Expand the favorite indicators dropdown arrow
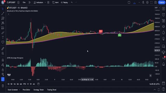 pos(45,2)
